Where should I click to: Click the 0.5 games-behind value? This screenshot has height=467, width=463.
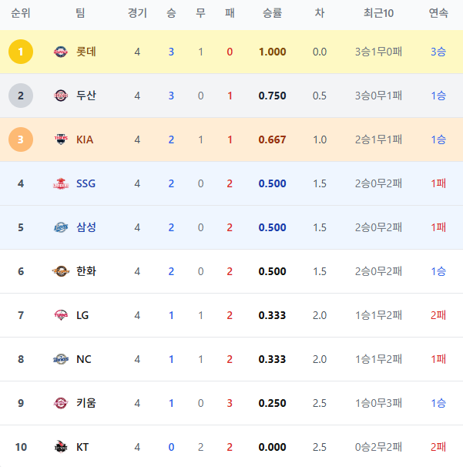pyautogui.click(x=320, y=96)
